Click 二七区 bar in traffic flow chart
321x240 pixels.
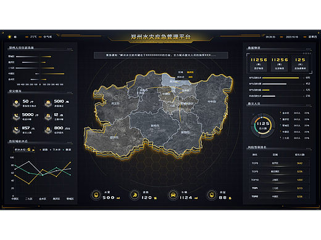coord(35,68)
